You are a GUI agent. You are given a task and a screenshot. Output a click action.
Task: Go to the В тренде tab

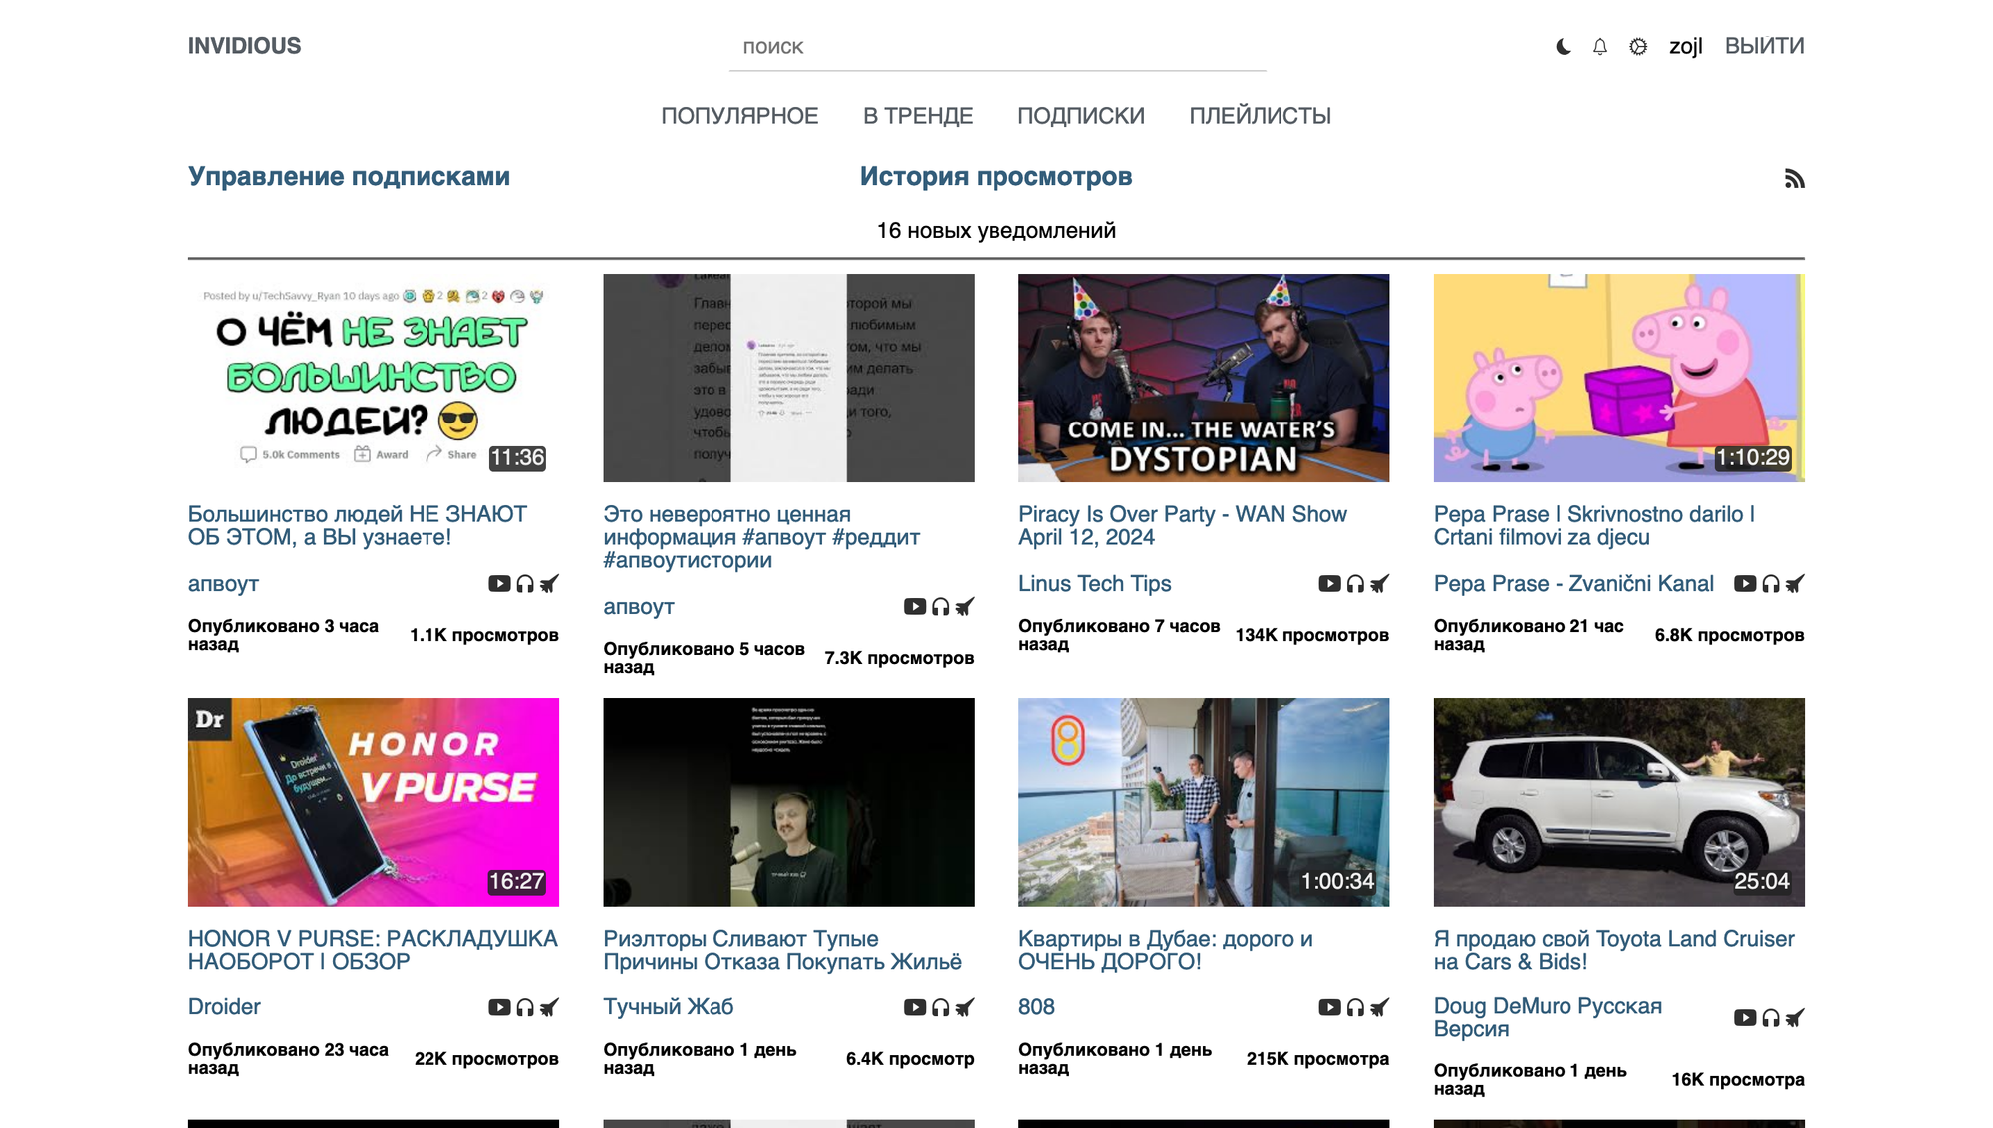(x=917, y=116)
